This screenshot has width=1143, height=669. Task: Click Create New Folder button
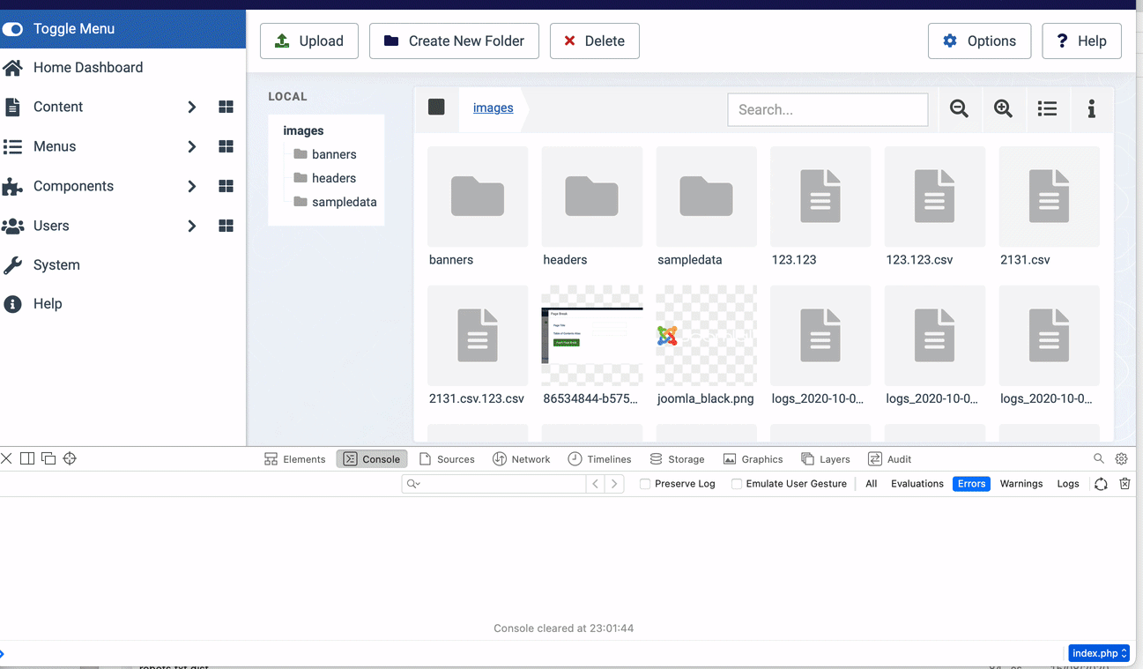(454, 41)
